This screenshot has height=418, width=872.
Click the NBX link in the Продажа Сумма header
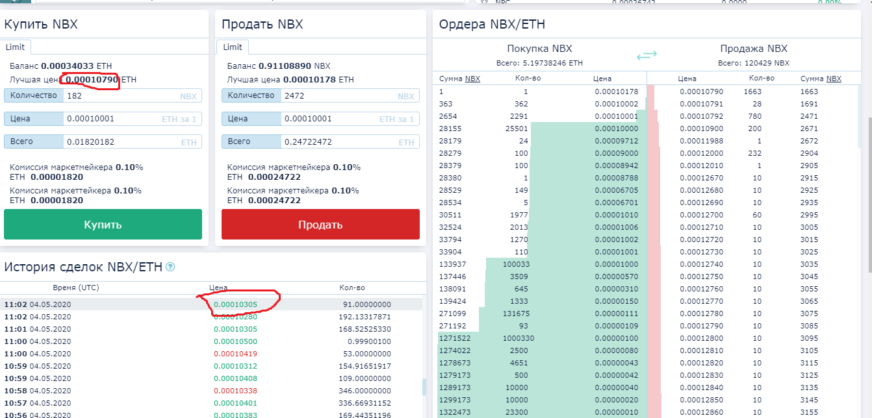click(834, 79)
